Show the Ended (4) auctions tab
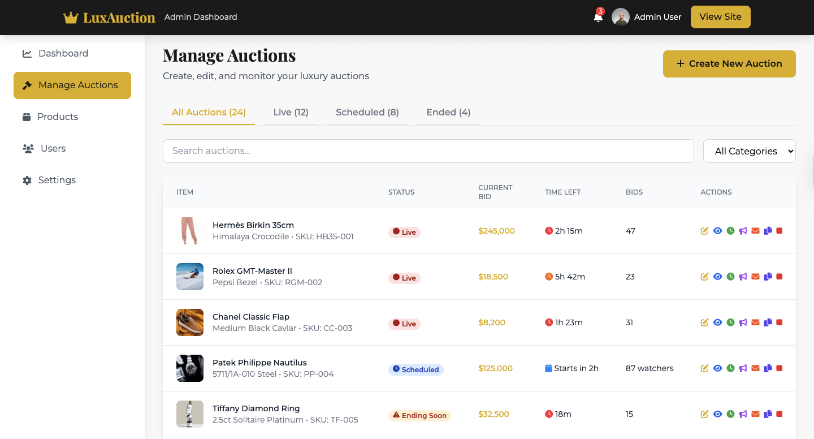Viewport: 814px width, 439px height. point(448,112)
